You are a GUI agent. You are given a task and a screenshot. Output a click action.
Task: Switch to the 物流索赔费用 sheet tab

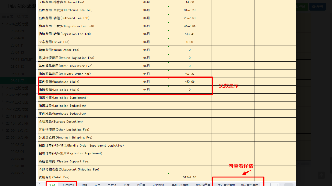click(250, 184)
